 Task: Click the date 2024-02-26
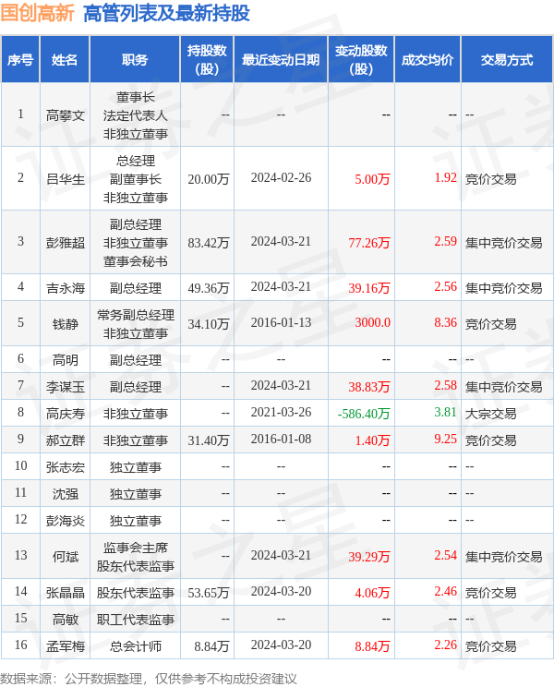coord(281,178)
